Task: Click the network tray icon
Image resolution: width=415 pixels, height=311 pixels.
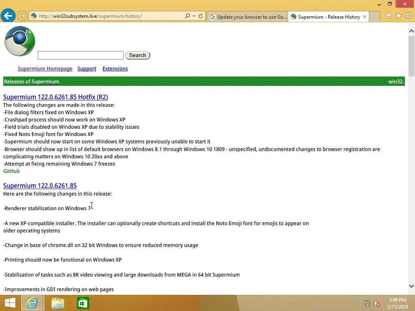Action: point(367,303)
